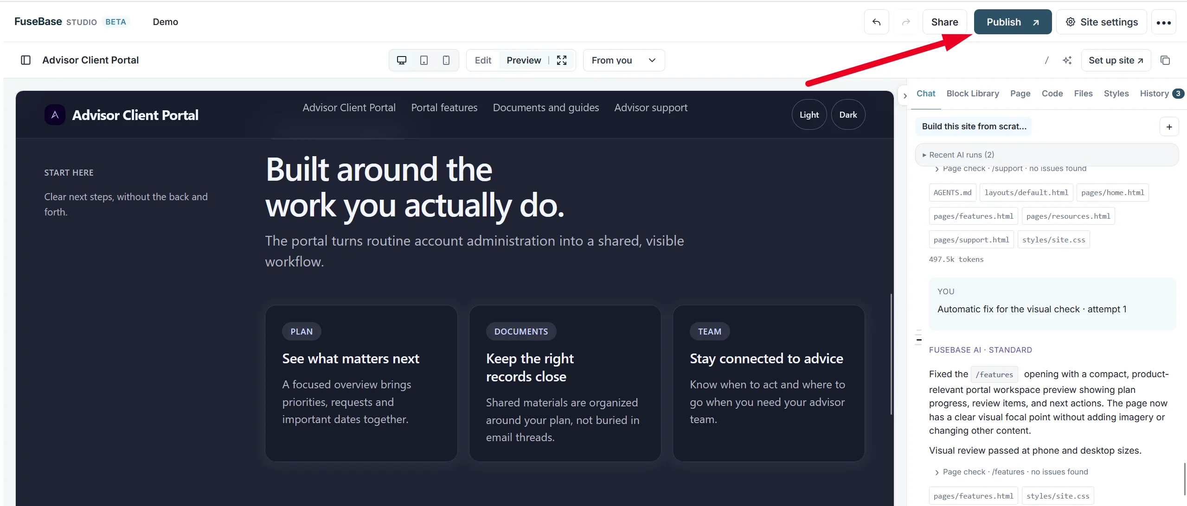Select the Light theme button
Screen dimensions: 1187x506
[x=809, y=115]
